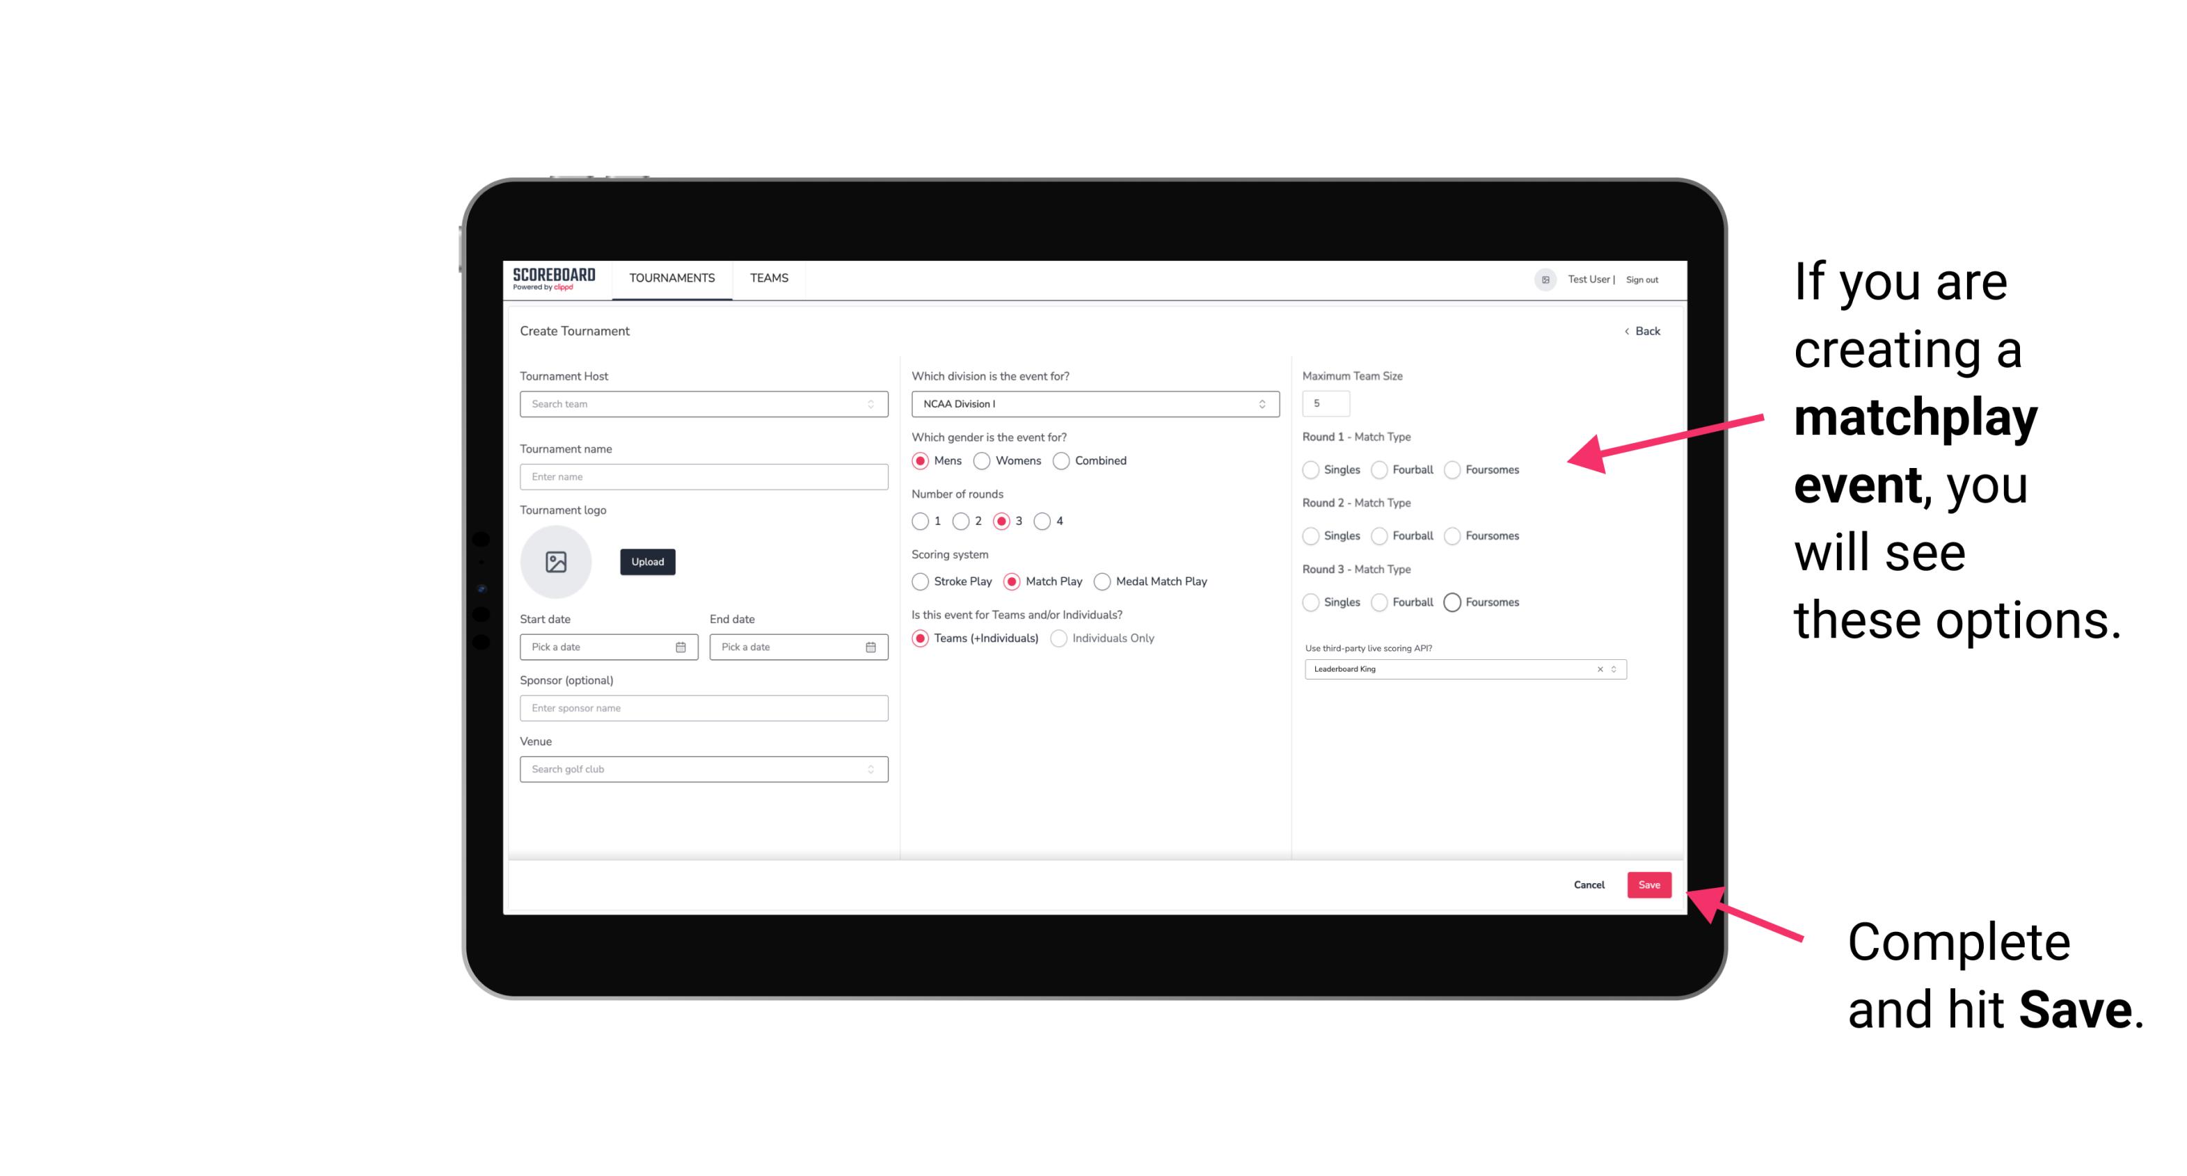Click the Upload tournament logo button
This screenshot has height=1176, width=2187.
649,562
